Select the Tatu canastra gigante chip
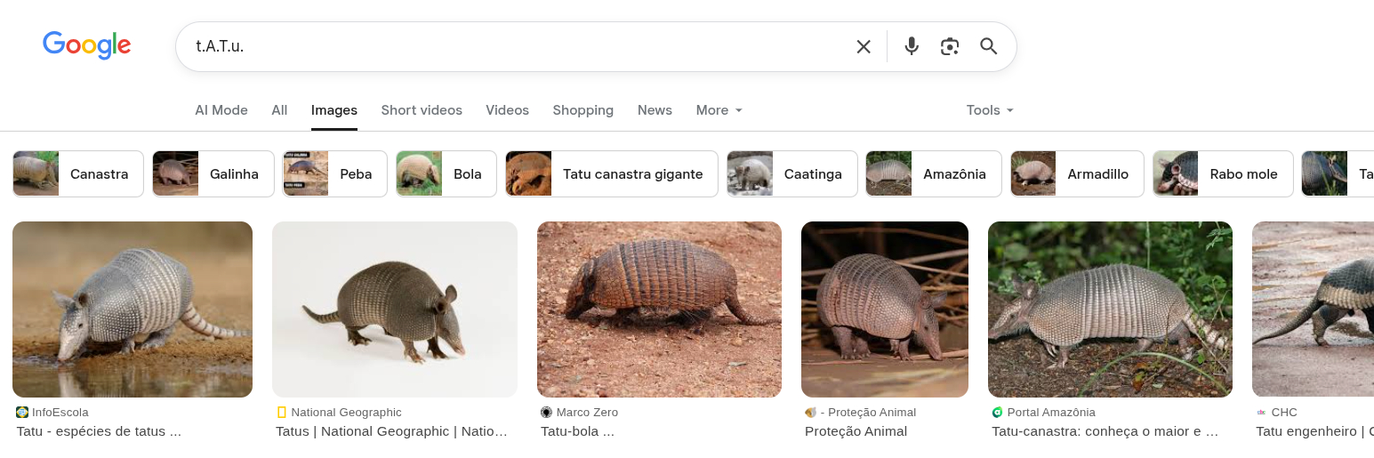Image resolution: width=1374 pixels, height=458 pixels. (611, 173)
